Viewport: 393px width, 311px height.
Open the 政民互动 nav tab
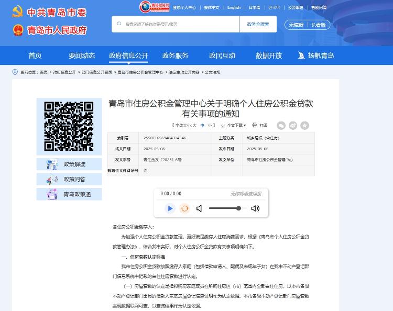coord(222,55)
